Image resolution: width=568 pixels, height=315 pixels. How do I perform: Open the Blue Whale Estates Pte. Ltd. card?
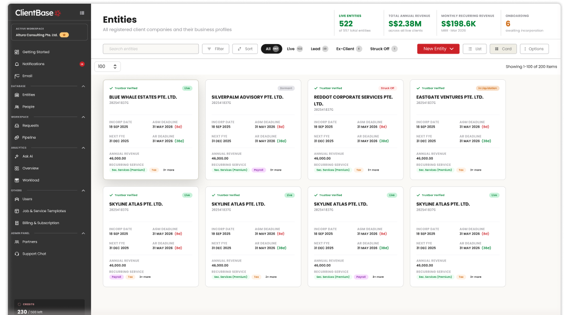click(x=151, y=130)
